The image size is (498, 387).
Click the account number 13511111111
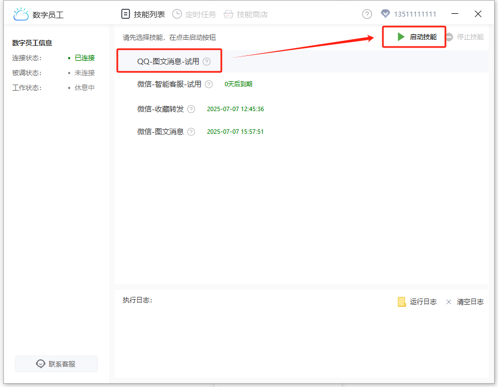pyautogui.click(x=415, y=14)
